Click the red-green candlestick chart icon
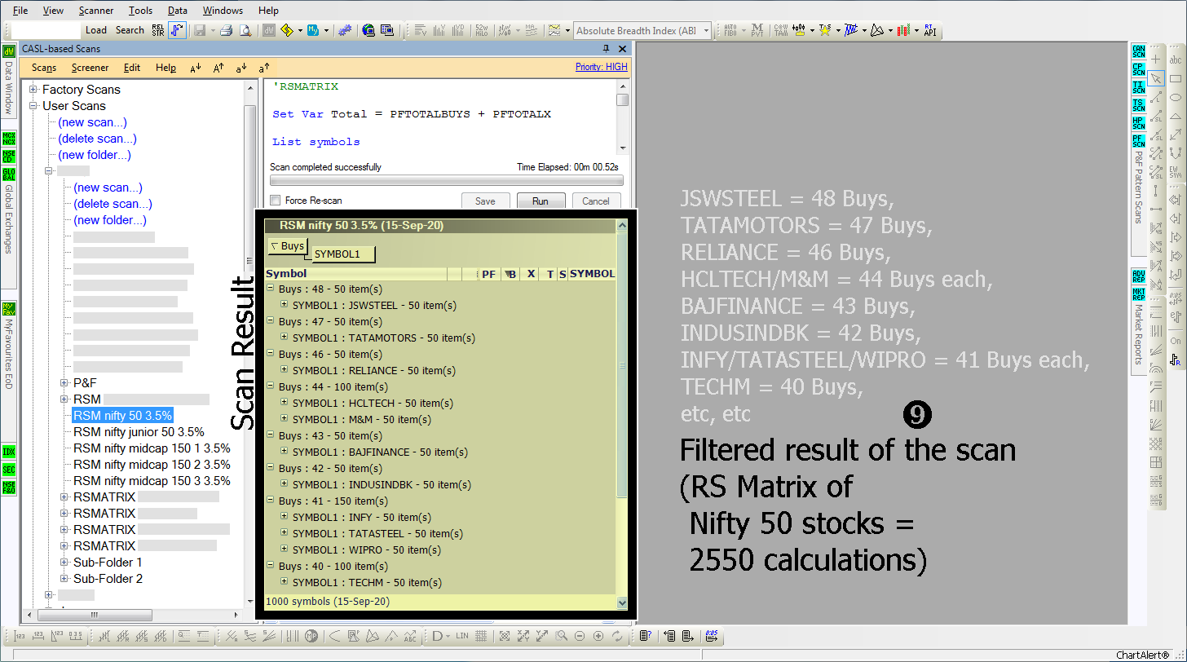Viewport: 1187px width, 662px height. (904, 30)
